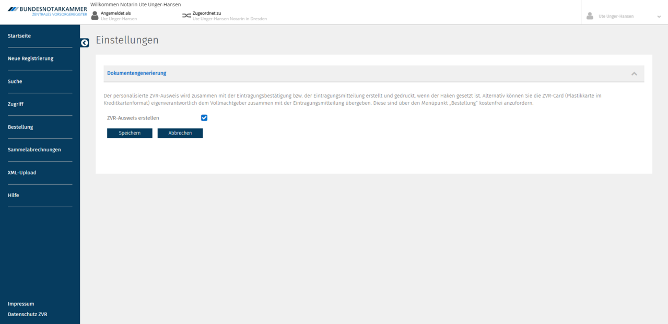Open the Suche menu item
Image resolution: width=668 pixels, height=324 pixels.
coord(15,81)
